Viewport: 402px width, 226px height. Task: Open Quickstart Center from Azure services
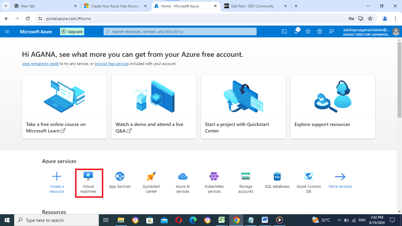pyautogui.click(x=151, y=182)
